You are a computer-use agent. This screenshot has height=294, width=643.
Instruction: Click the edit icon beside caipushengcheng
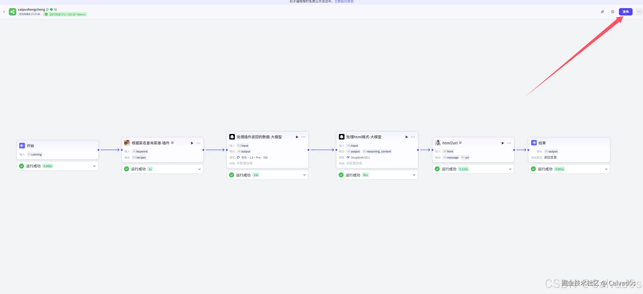[56, 10]
